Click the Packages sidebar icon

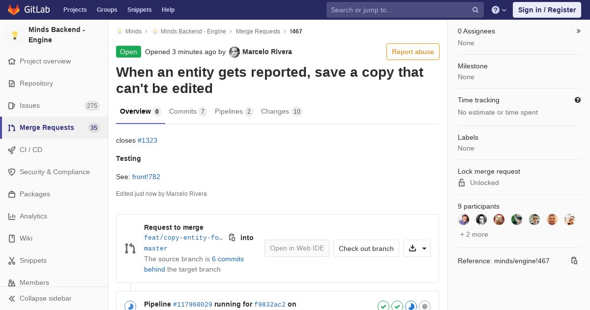pos(12,194)
